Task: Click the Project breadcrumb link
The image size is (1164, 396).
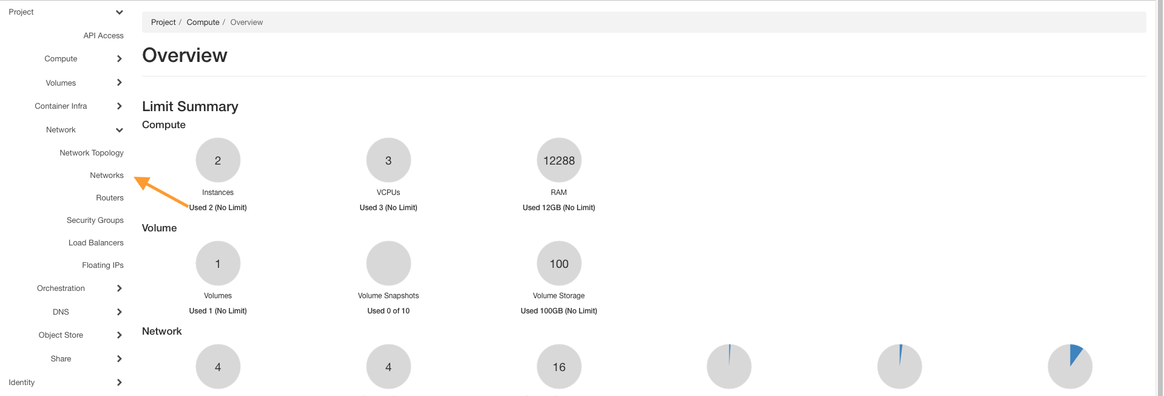Action: point(163,22)
